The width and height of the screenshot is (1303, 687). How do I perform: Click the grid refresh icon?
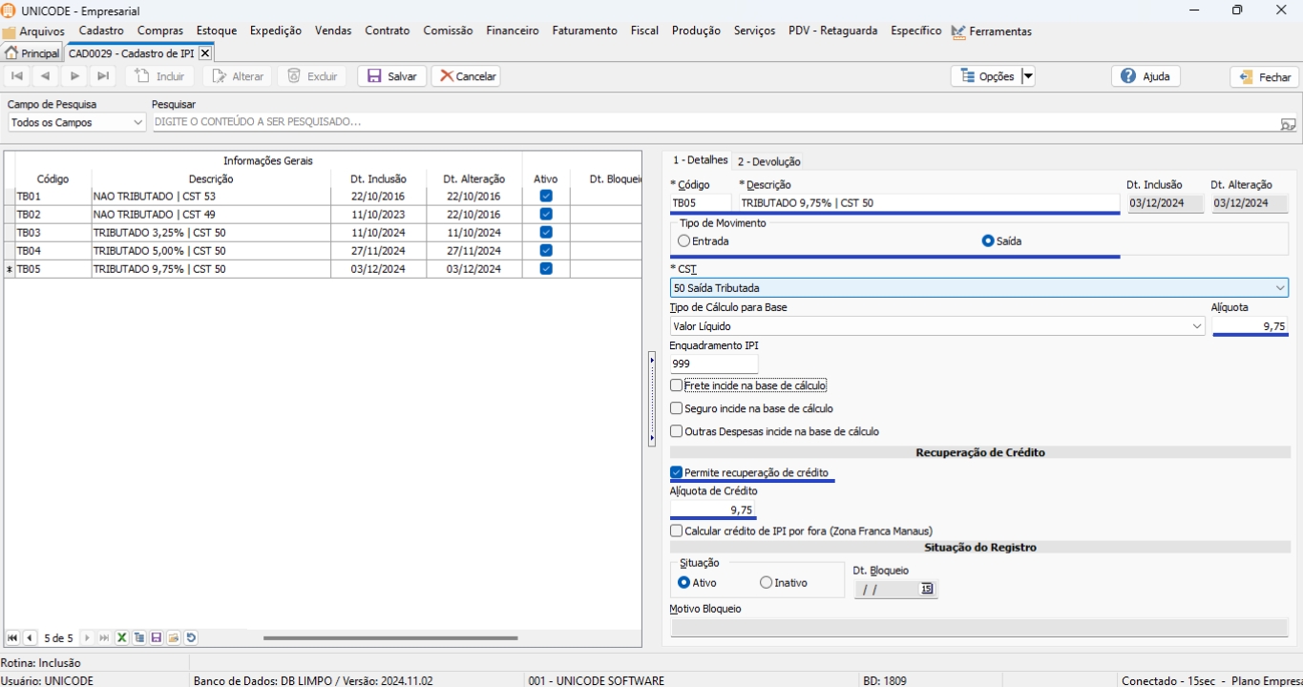click(191, 638)
